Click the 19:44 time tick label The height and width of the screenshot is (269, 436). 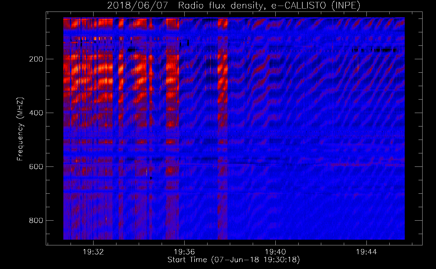pyautogui.click(x=366, y=252)
